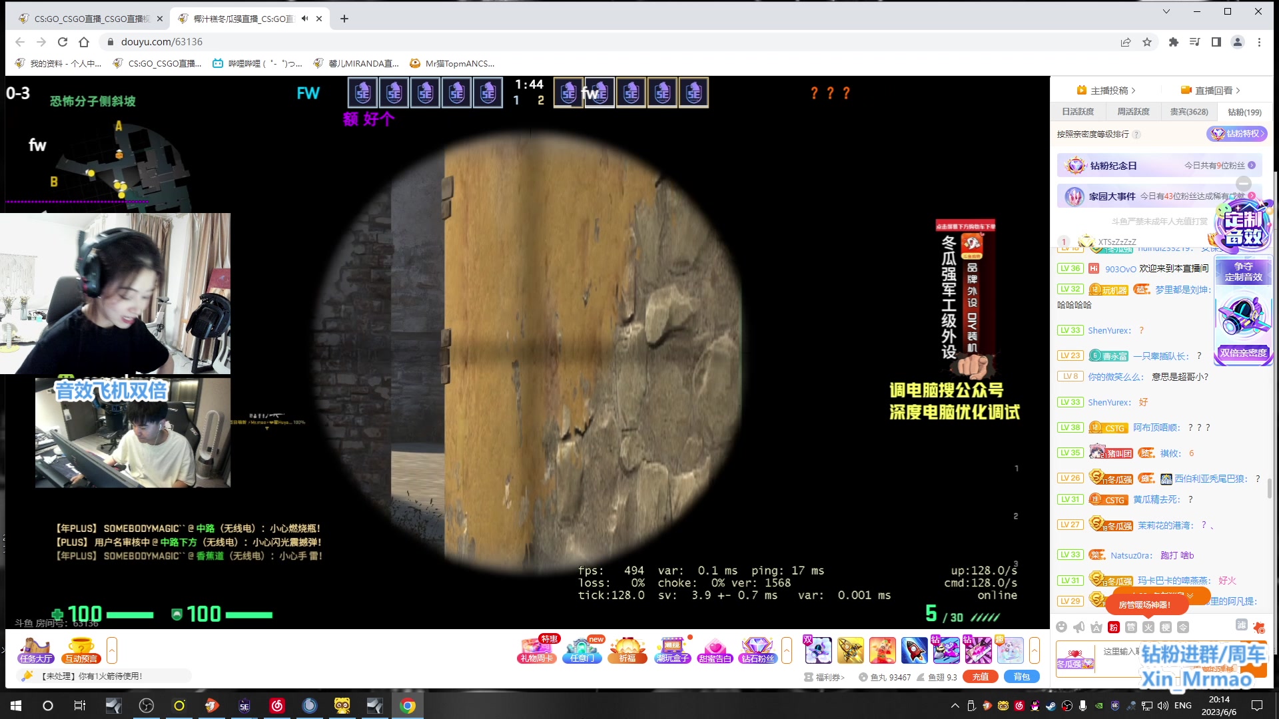Click the 争夺定制音效 widget
The height and width of the screenshot is (719, 1279).
tap(1243, 272)
